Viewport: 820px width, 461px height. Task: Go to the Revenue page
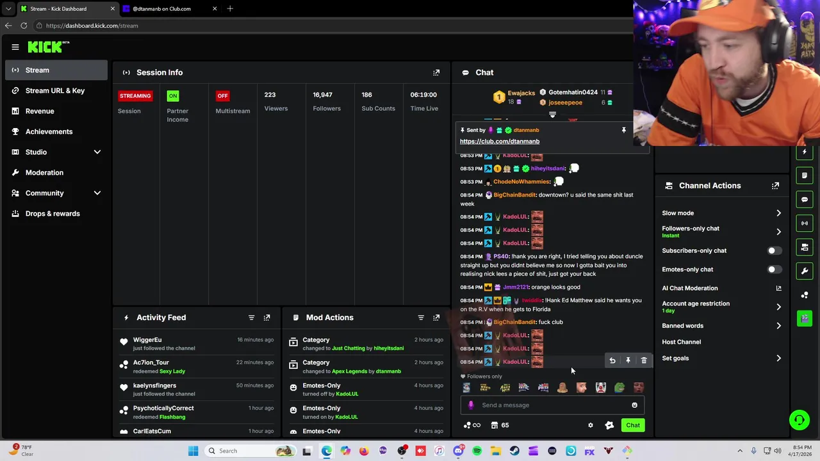[x=56, y=111]
